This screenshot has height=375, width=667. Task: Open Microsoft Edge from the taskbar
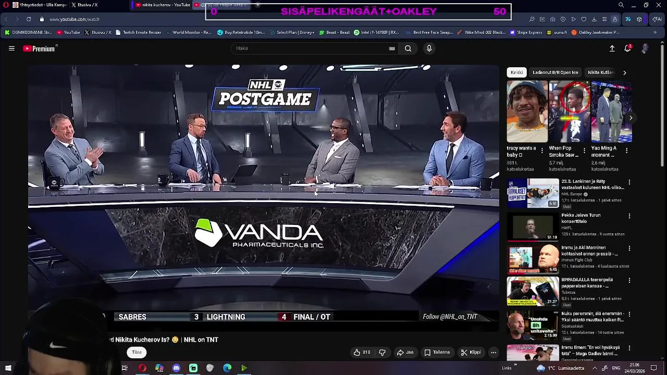click(x=227, y=368)
